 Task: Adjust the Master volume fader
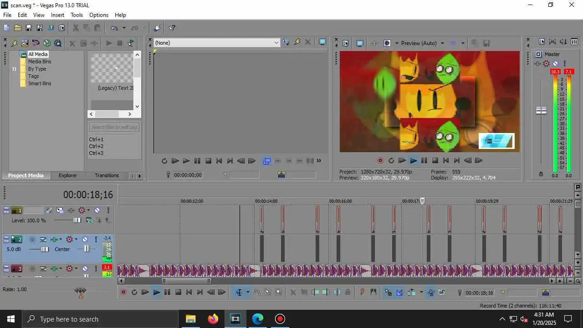click(x=541, y=111)
